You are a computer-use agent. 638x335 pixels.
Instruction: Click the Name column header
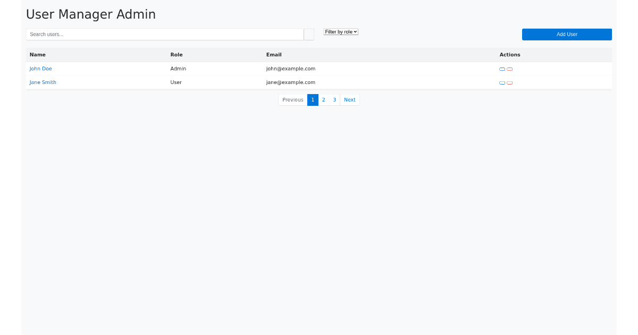(x=37, y=55)
